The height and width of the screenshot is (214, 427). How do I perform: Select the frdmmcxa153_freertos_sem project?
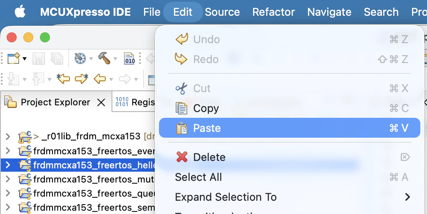94,207
